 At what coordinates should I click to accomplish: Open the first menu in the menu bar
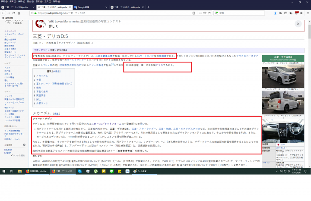point(4,1)
